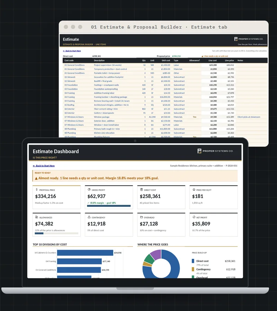Screen dimensions: 277x311
Task: Click the third gray window dot in Estimate window
Action: (80, 27)
